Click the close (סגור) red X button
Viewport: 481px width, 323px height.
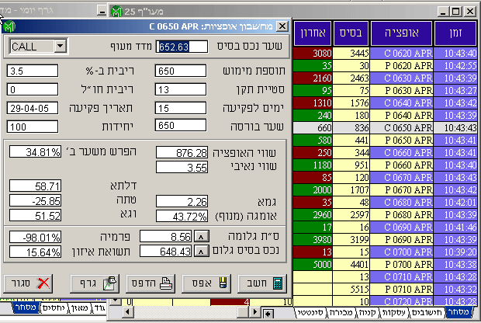(x=31, y=283)
